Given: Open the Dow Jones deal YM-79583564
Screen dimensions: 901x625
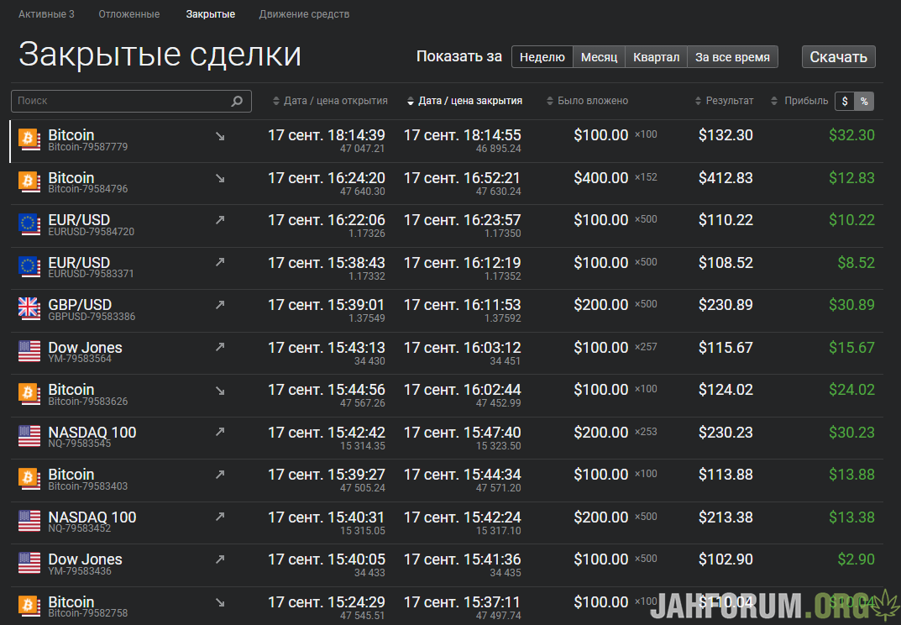Looking at the screenshot, I should pos(447,354).
